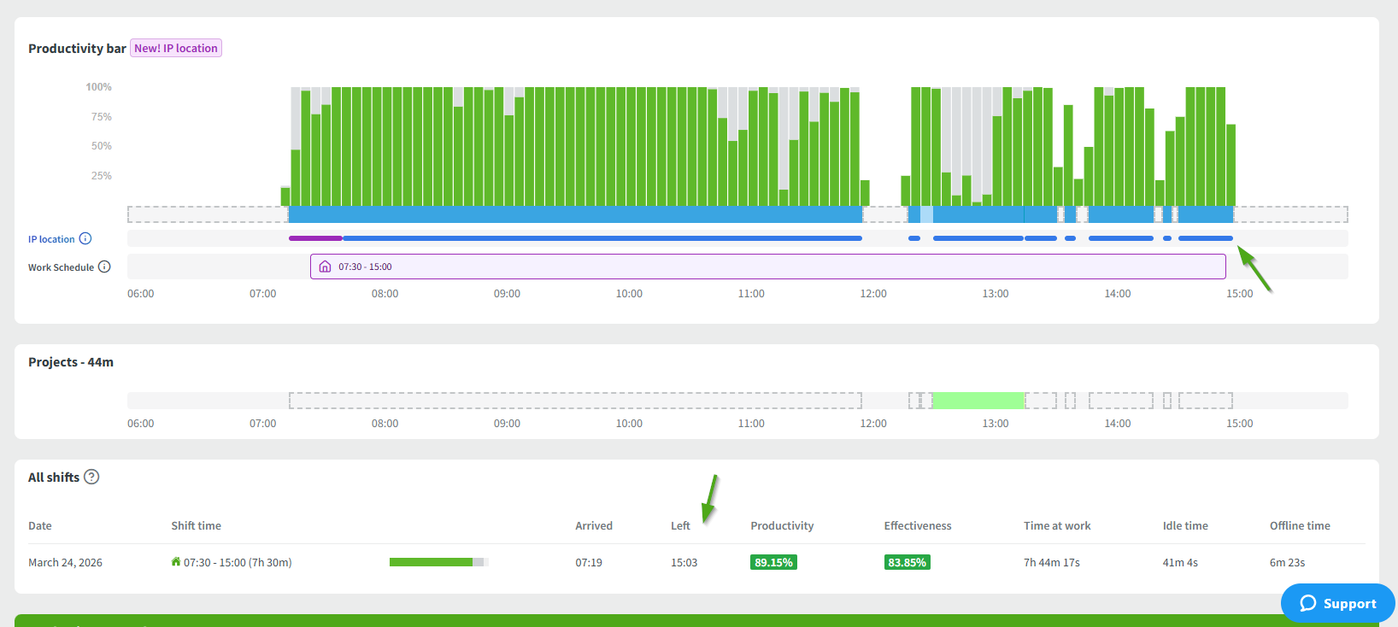This screenshot has height=627, width=1398.
Task: Click the Work Schedule info icon
Action: click(x=104, y=267)
